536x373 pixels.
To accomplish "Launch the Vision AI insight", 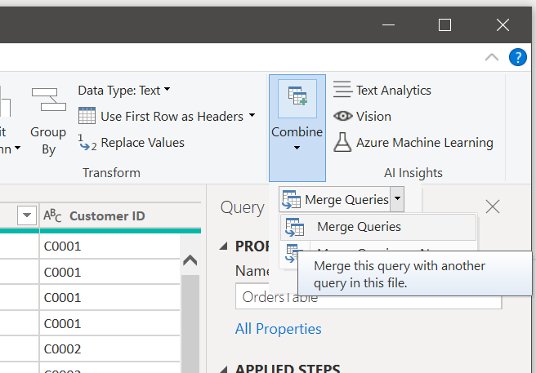I will [x=373, y=117].
